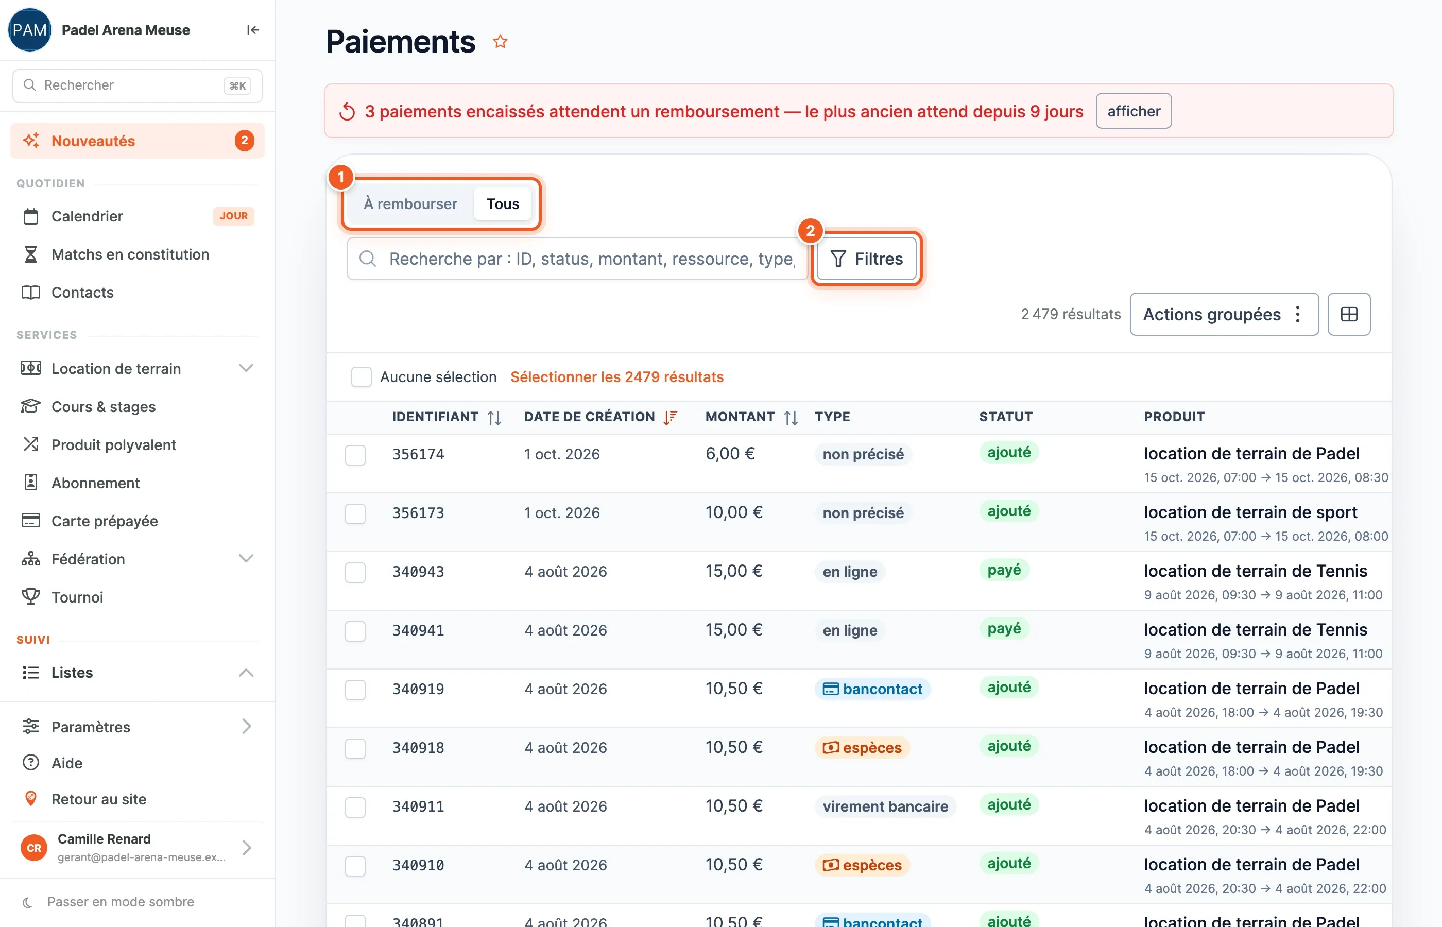
Task: Sort by Identifiant column arrows
Action: point(494,417)
